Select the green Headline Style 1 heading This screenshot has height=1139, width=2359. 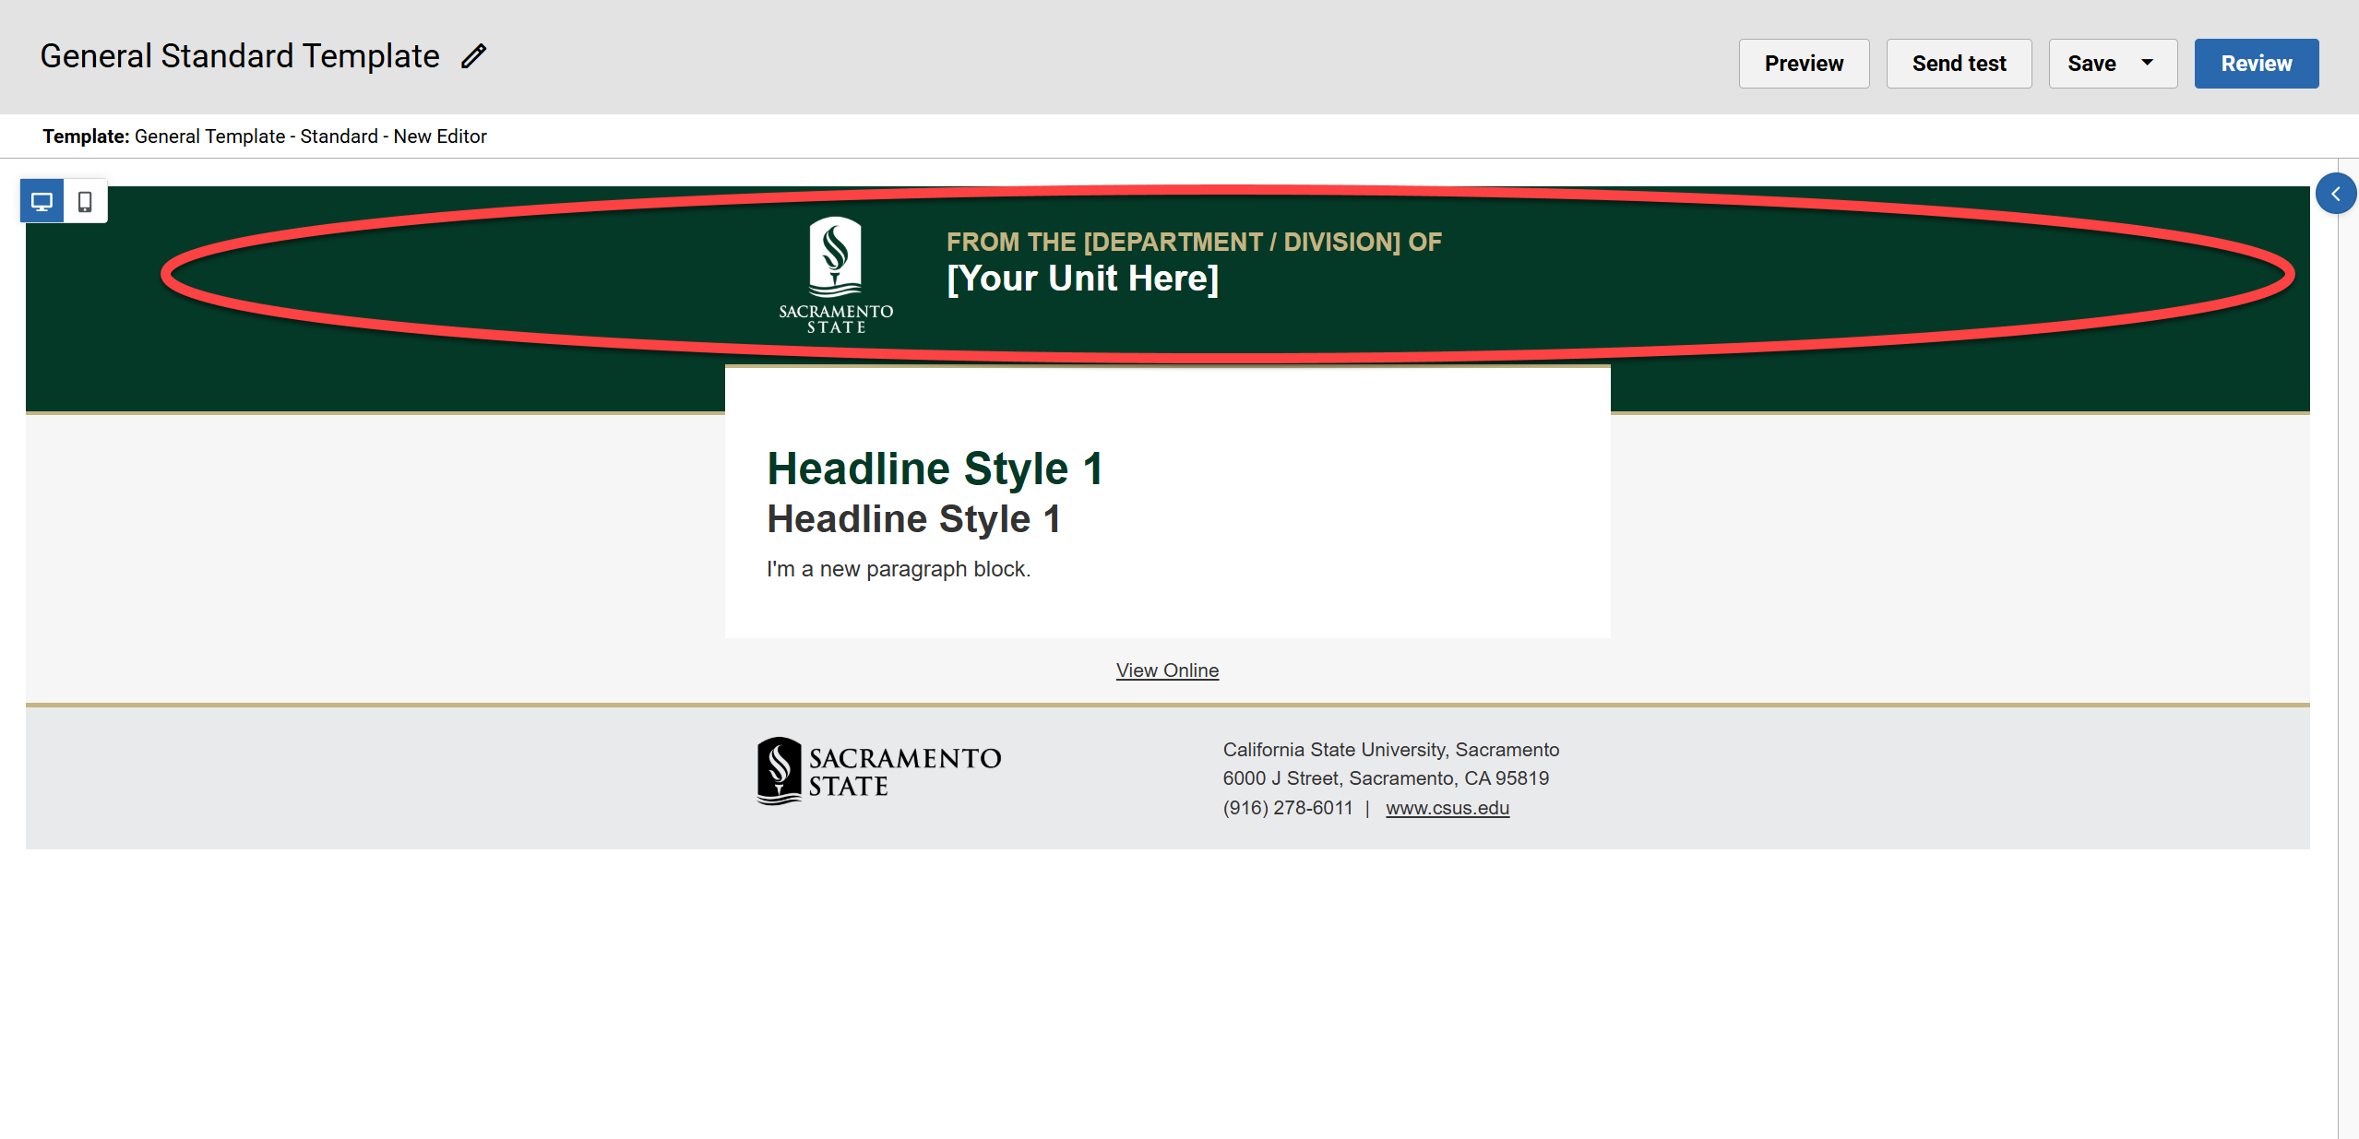(x=935, y=469)
